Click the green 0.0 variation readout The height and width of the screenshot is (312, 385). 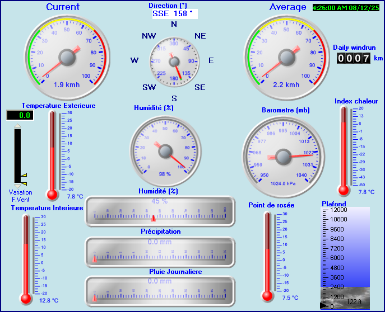(x=20, y=115)
